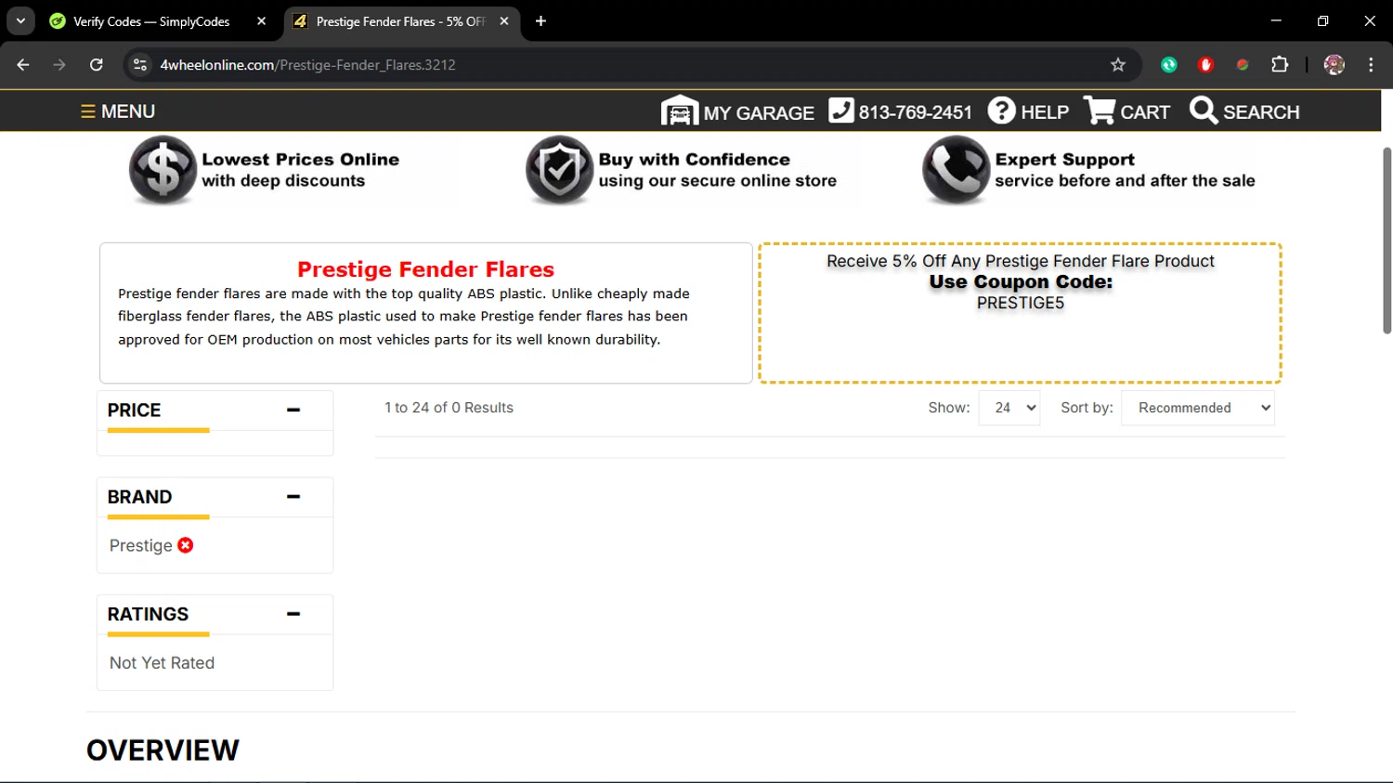Reload the current page

pyautogui.click(x=97, y=65)
